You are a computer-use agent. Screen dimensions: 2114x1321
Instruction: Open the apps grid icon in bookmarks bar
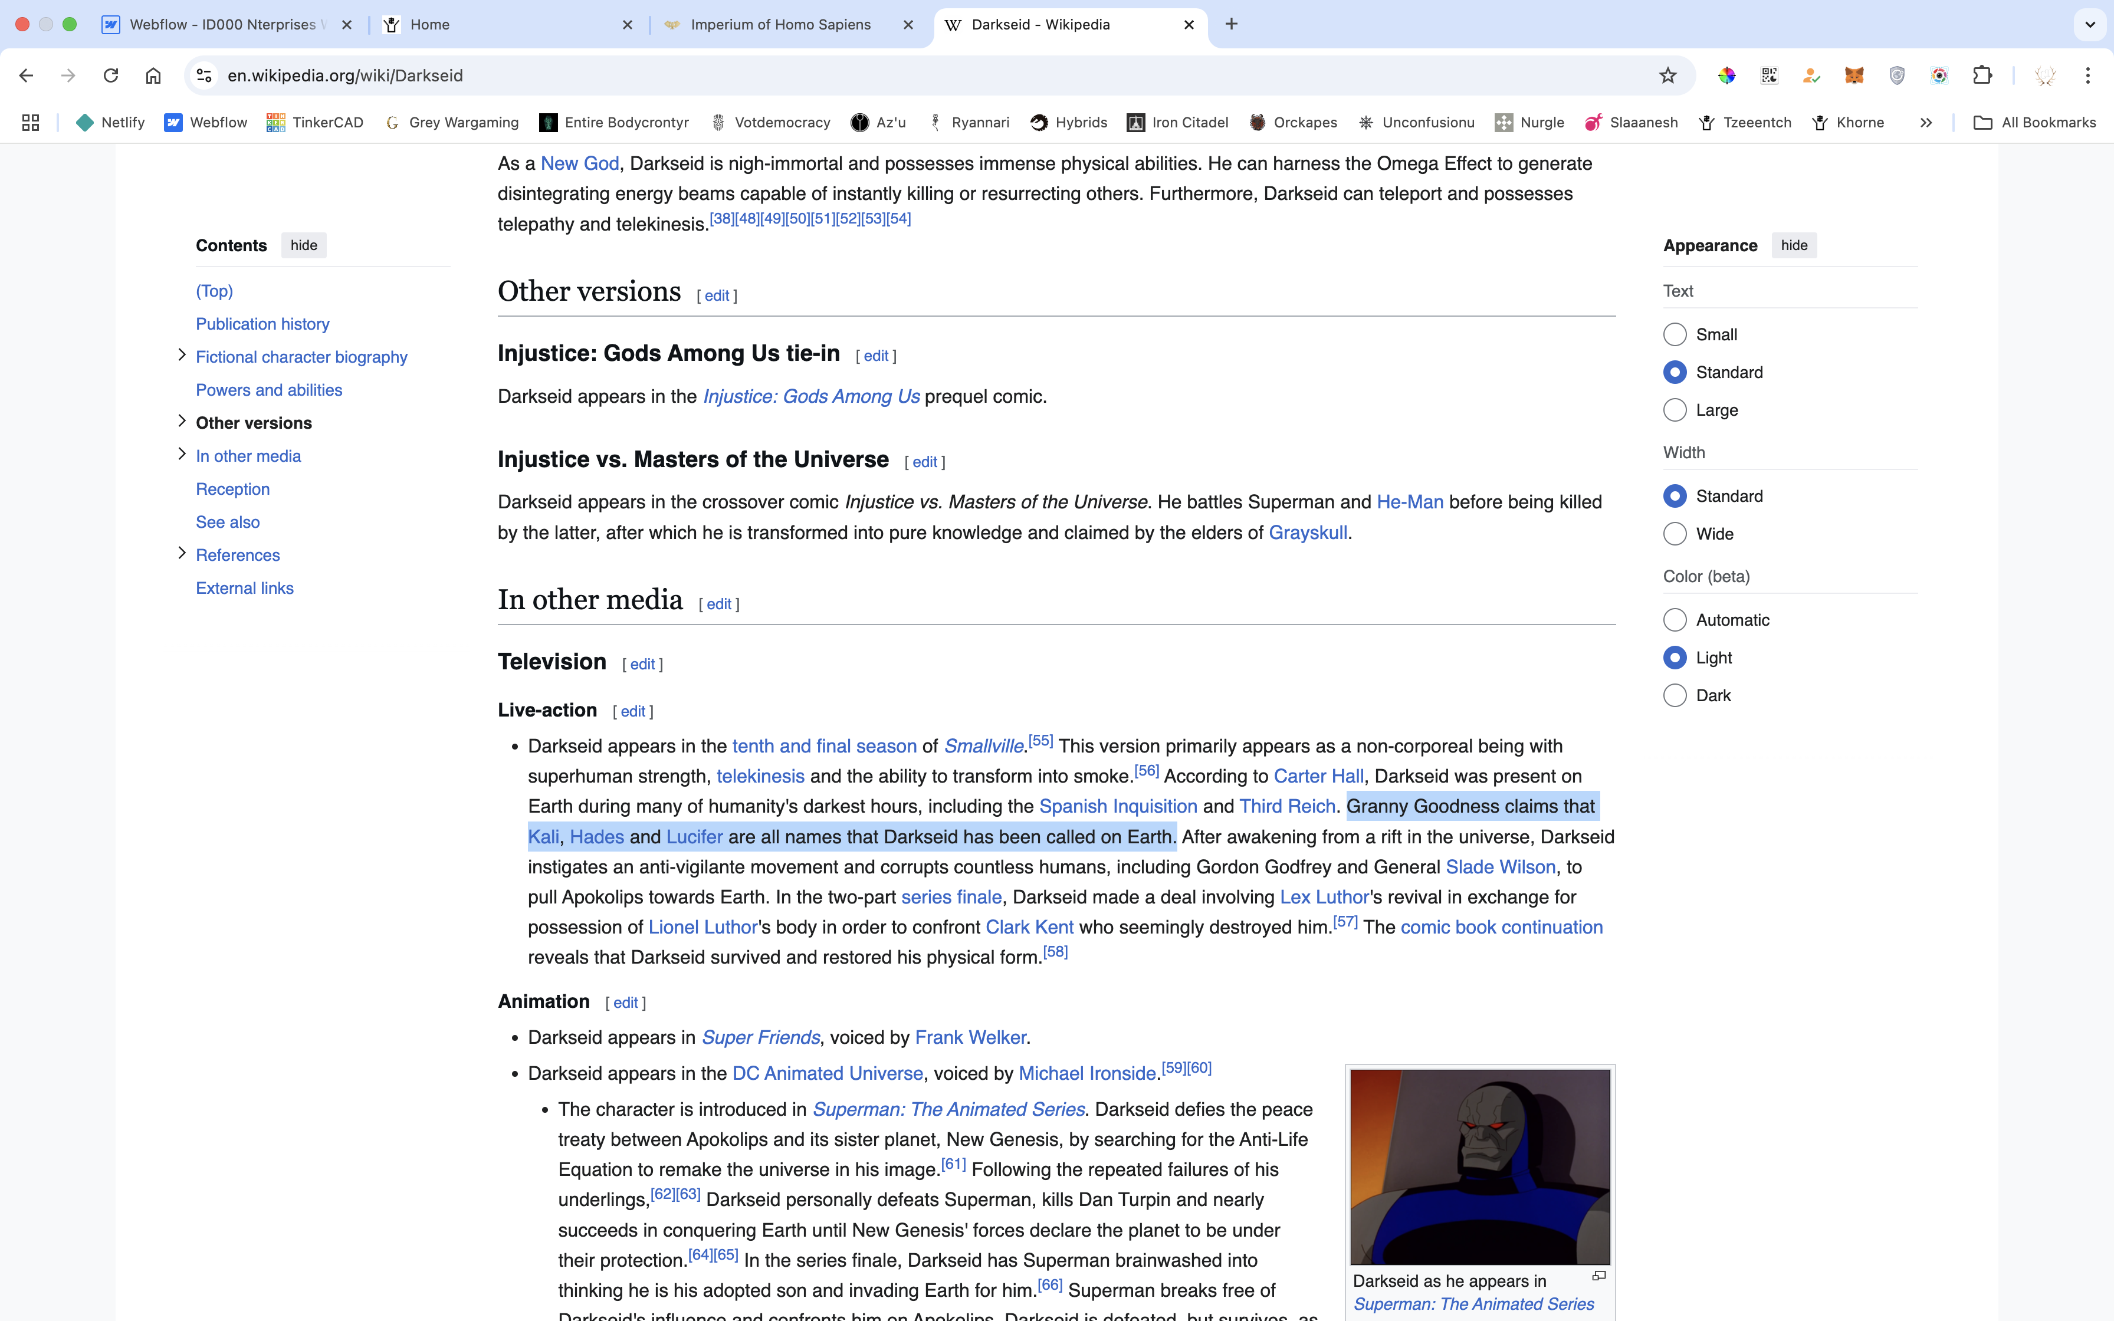pos(31,122)
